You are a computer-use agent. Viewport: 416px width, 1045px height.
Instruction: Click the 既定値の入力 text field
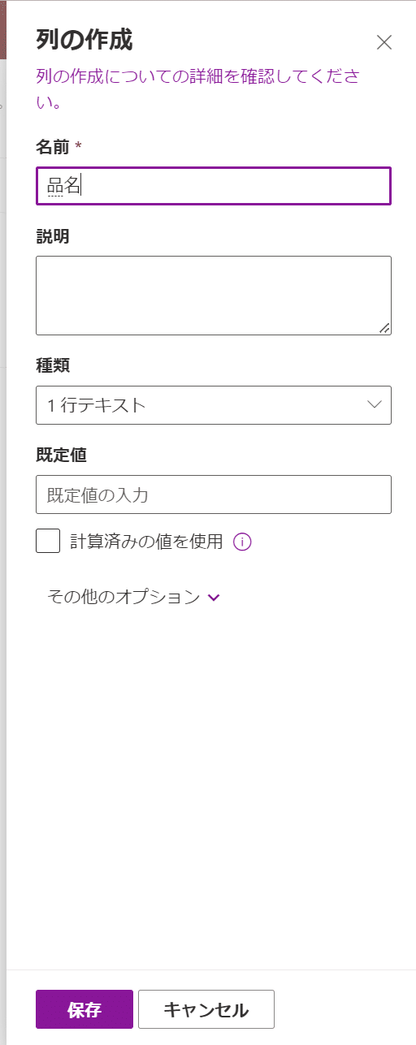[214, 494]
